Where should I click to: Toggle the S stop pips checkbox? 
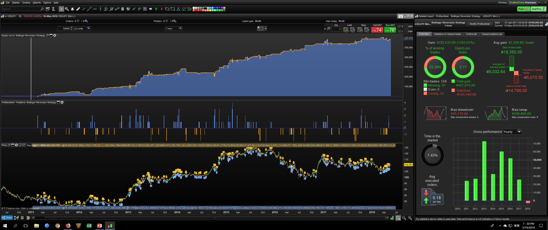399,26
